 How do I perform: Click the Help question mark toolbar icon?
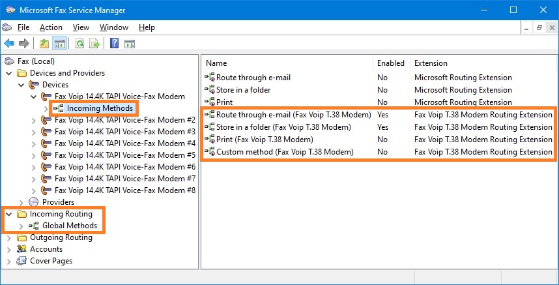(114, 44)
